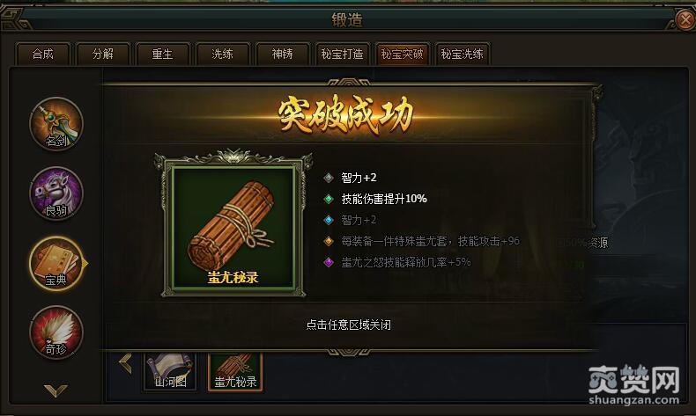Close the 锻造 window with the X button
Screen dimensions: 696x416
coord(685,19)
